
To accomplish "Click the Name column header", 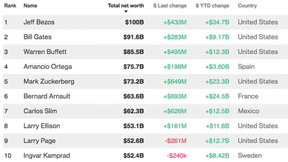I will [30, 6].
